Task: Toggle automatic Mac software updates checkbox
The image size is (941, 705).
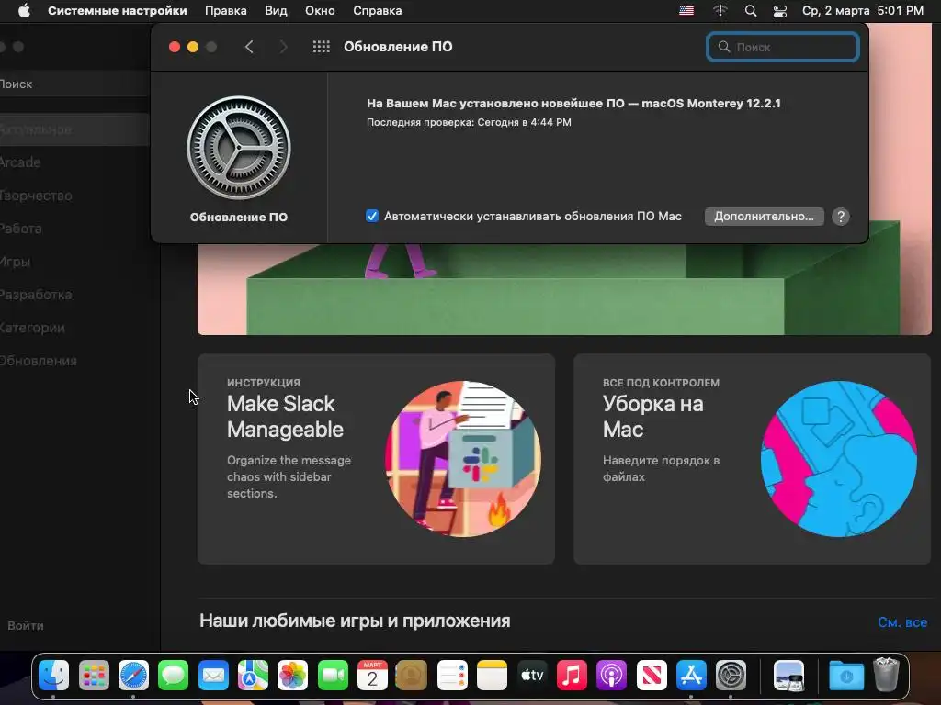Action: tap(372, 216)
